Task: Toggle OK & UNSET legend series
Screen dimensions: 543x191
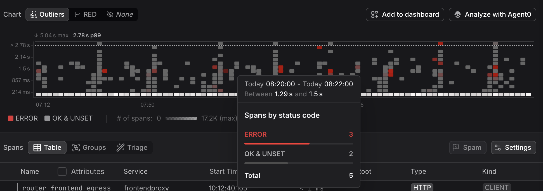Action: (x=69, y=118)
